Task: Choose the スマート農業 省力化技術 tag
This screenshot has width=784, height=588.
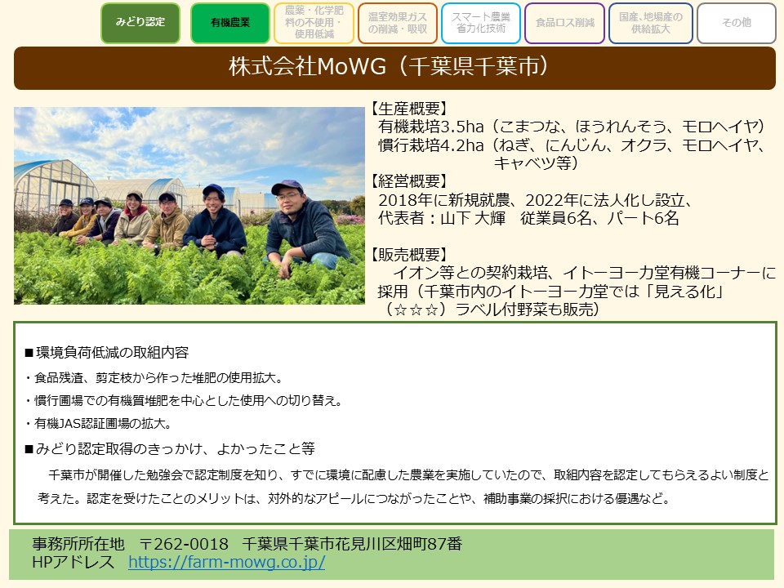Action: pos(481,23)
